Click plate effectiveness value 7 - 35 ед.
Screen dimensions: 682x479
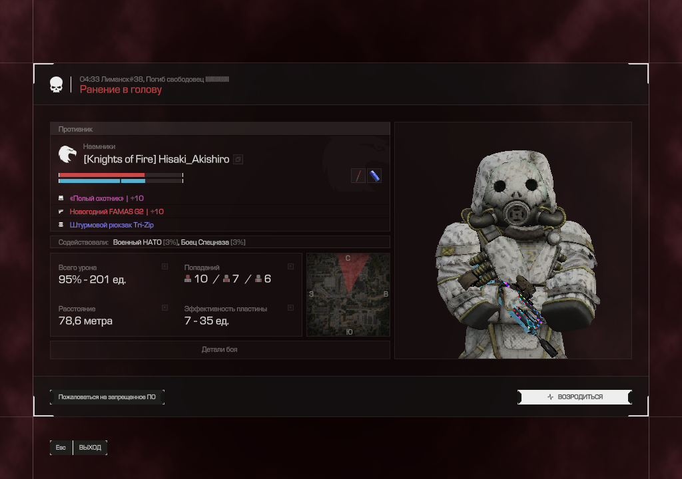(x=206, y=321)
